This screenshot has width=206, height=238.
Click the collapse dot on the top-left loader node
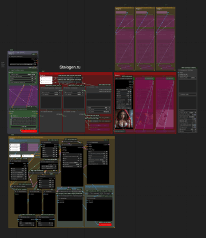tap(10, 57)
